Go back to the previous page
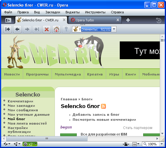The image size is (166, 148). point(17,29)
